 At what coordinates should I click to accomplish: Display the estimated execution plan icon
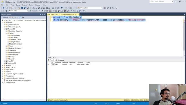pos(45,11)
